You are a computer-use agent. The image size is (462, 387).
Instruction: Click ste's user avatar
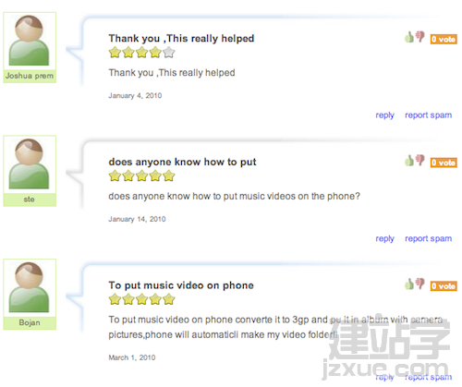point(30,164)
